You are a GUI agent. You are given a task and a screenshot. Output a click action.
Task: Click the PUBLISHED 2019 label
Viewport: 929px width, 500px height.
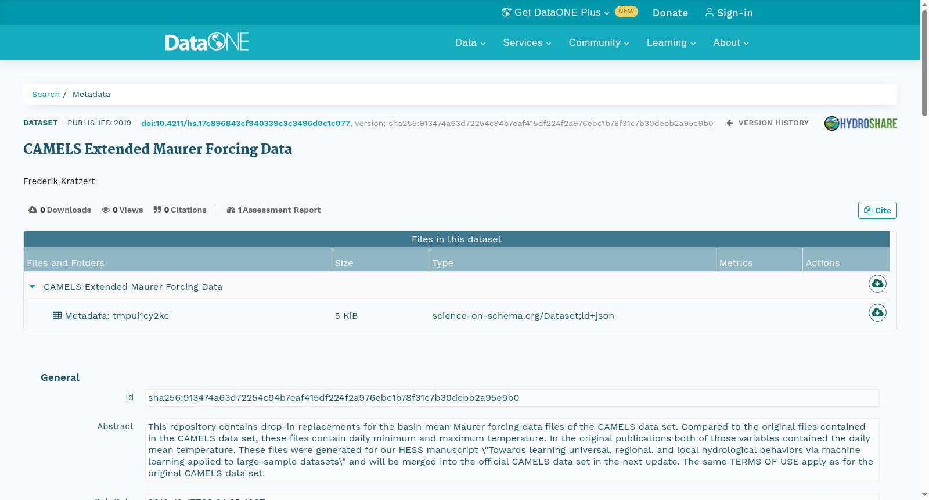pos(99,123)
